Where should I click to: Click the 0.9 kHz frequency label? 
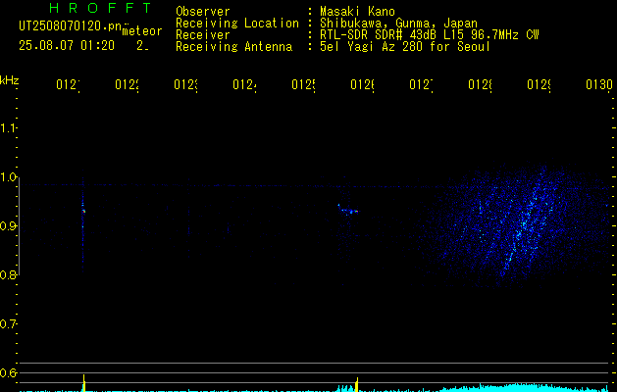point(8,226)
